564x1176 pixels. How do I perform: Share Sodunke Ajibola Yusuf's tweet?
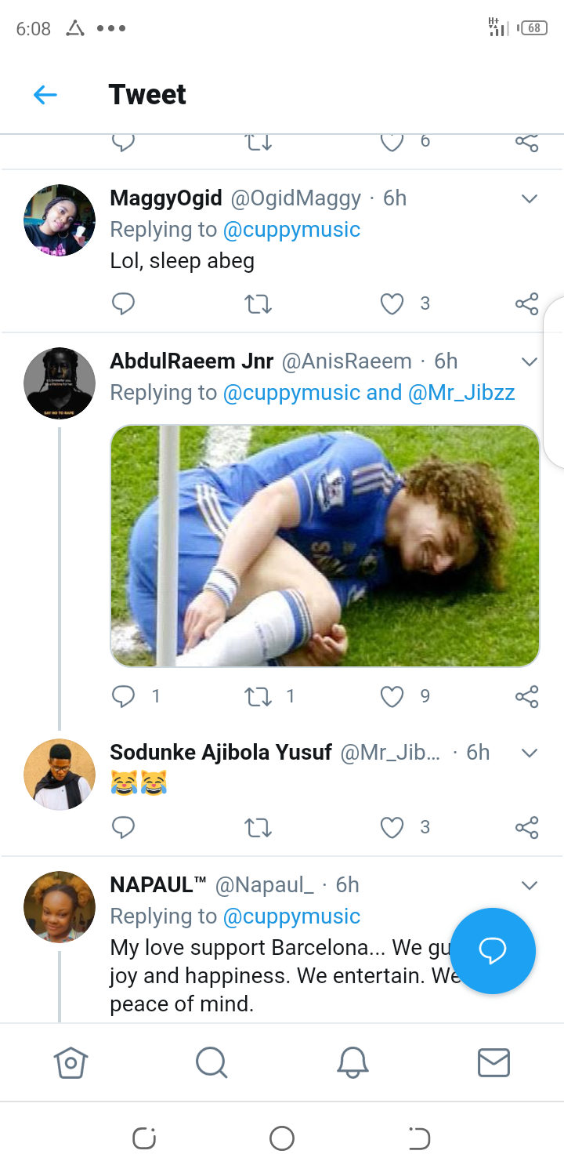point(526,827)
